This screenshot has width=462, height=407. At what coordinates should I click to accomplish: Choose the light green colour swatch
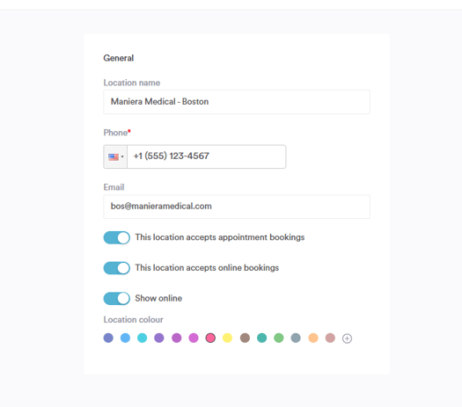pyautogui.click(x=279, y=338)
